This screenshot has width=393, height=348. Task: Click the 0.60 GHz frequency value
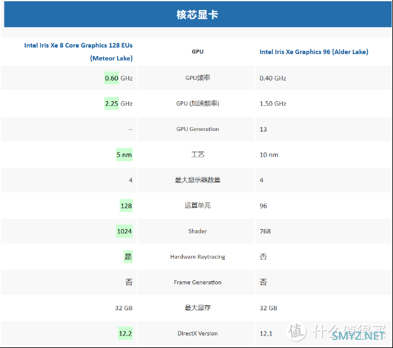(x=118, y=78)
